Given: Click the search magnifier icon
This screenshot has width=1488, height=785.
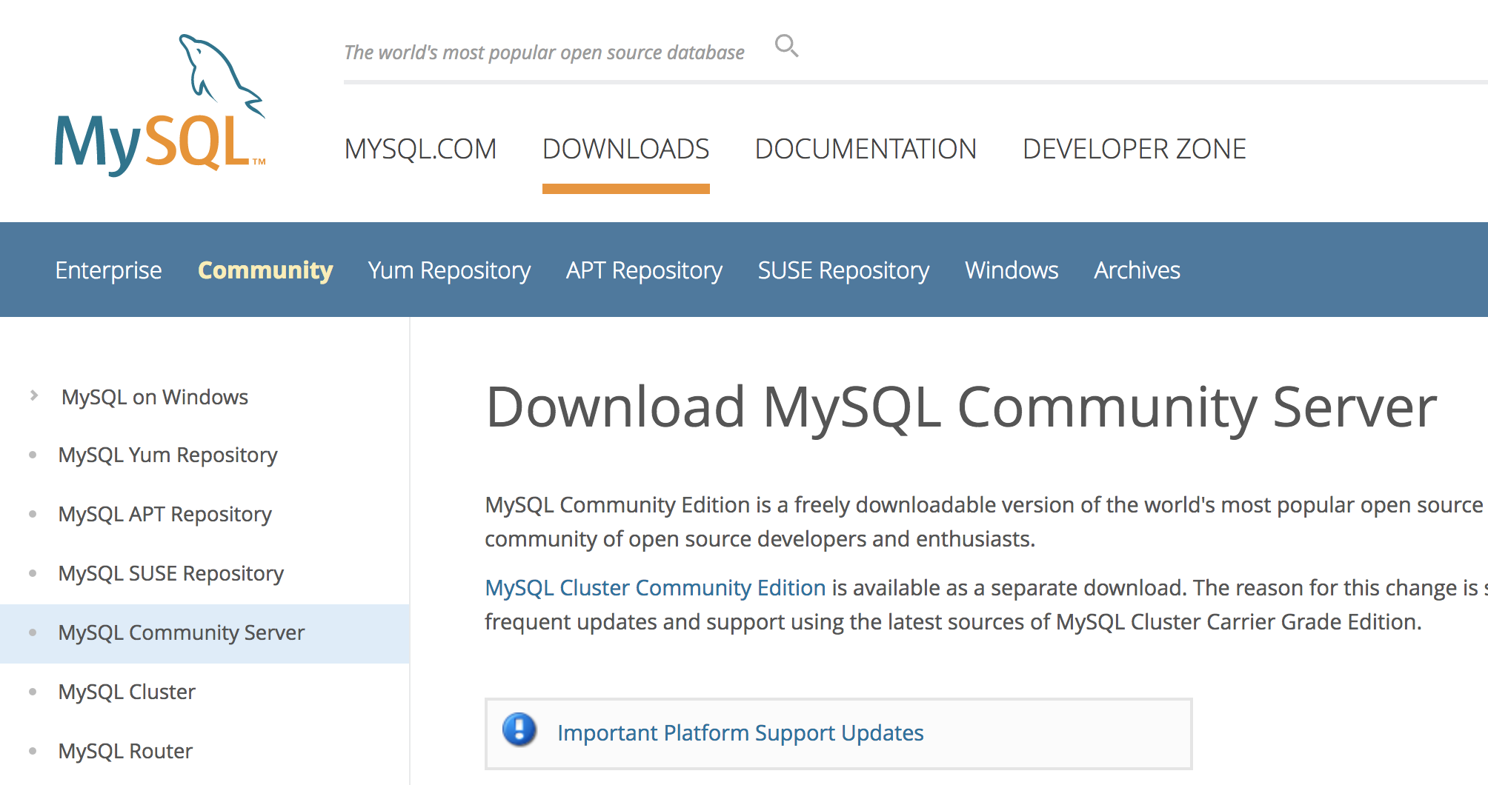Looking at the screenshot, I should pyautogui.click(x=786, y=46).
